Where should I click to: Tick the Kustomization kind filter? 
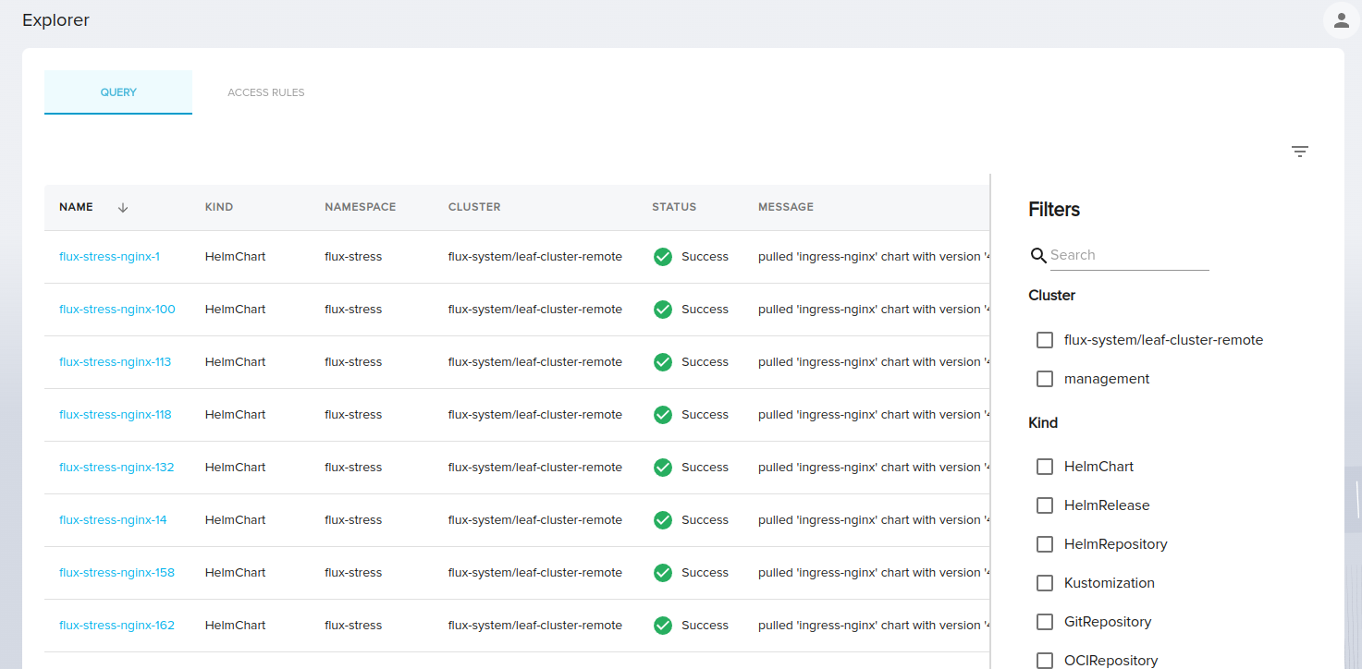[x=1045, y=583]
